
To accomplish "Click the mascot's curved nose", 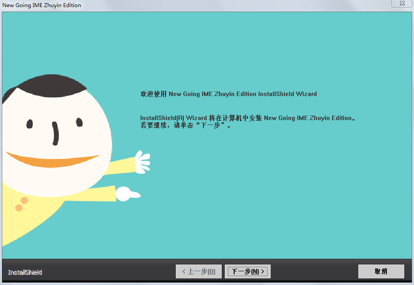I will (55, 133).
